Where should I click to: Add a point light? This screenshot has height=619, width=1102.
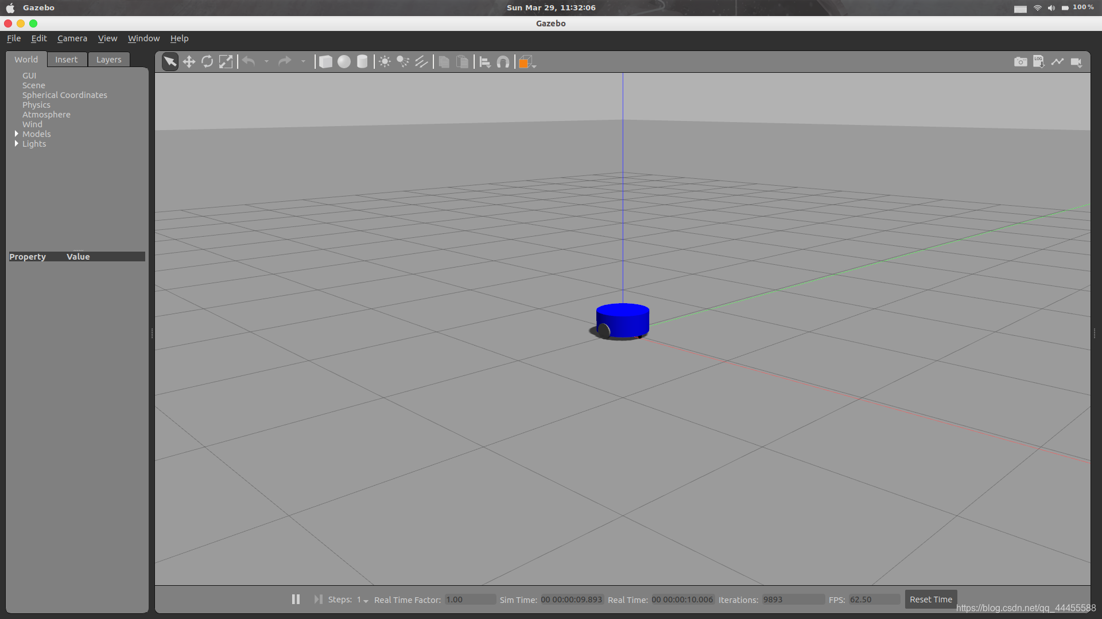(385, 62)
